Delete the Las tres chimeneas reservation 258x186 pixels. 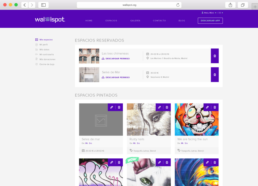tap(215, 56)
